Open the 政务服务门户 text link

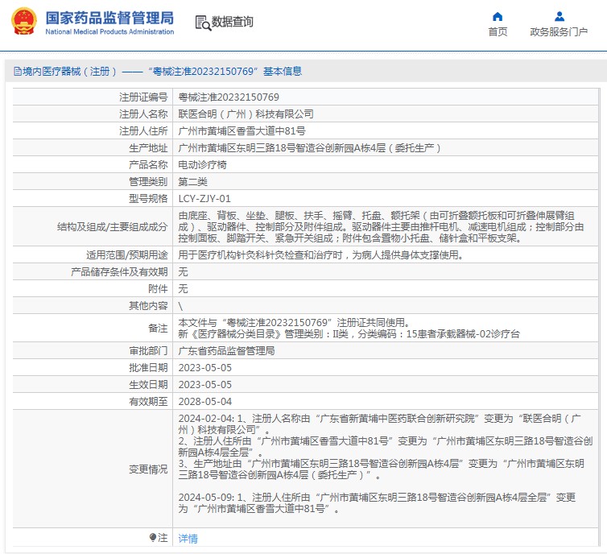click(559, 32)
